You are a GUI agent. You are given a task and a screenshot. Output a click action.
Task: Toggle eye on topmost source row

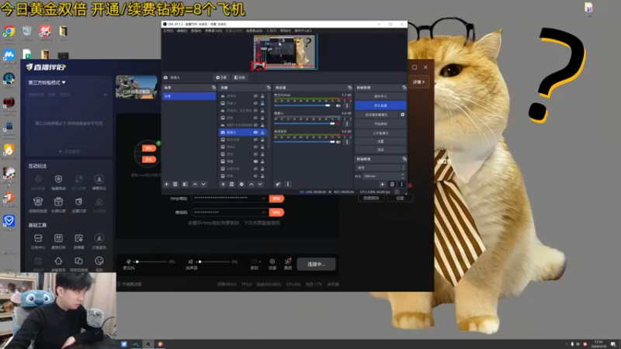point(255,96)
